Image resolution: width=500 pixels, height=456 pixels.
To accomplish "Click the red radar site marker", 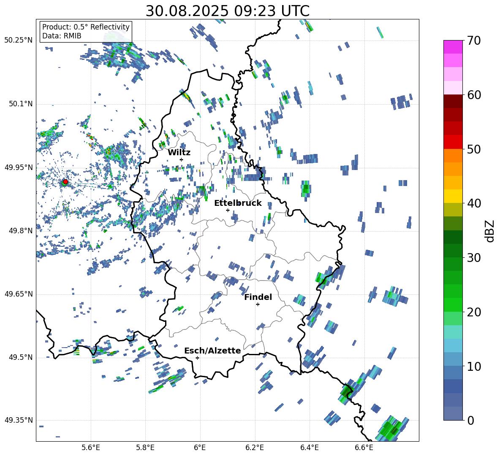I will coord(65,181).
